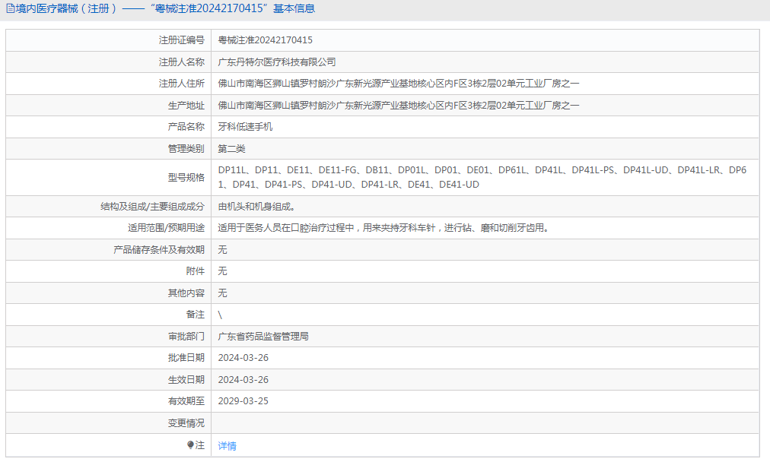Click the 审批部门 row label

point(186,336)
